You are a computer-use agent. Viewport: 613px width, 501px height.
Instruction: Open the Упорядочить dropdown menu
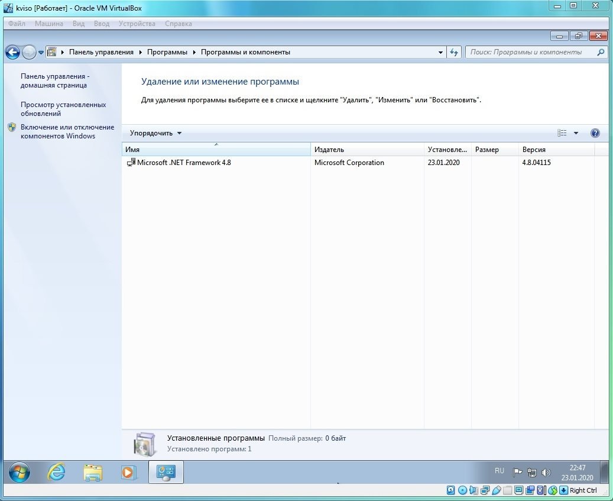point(155,133)
